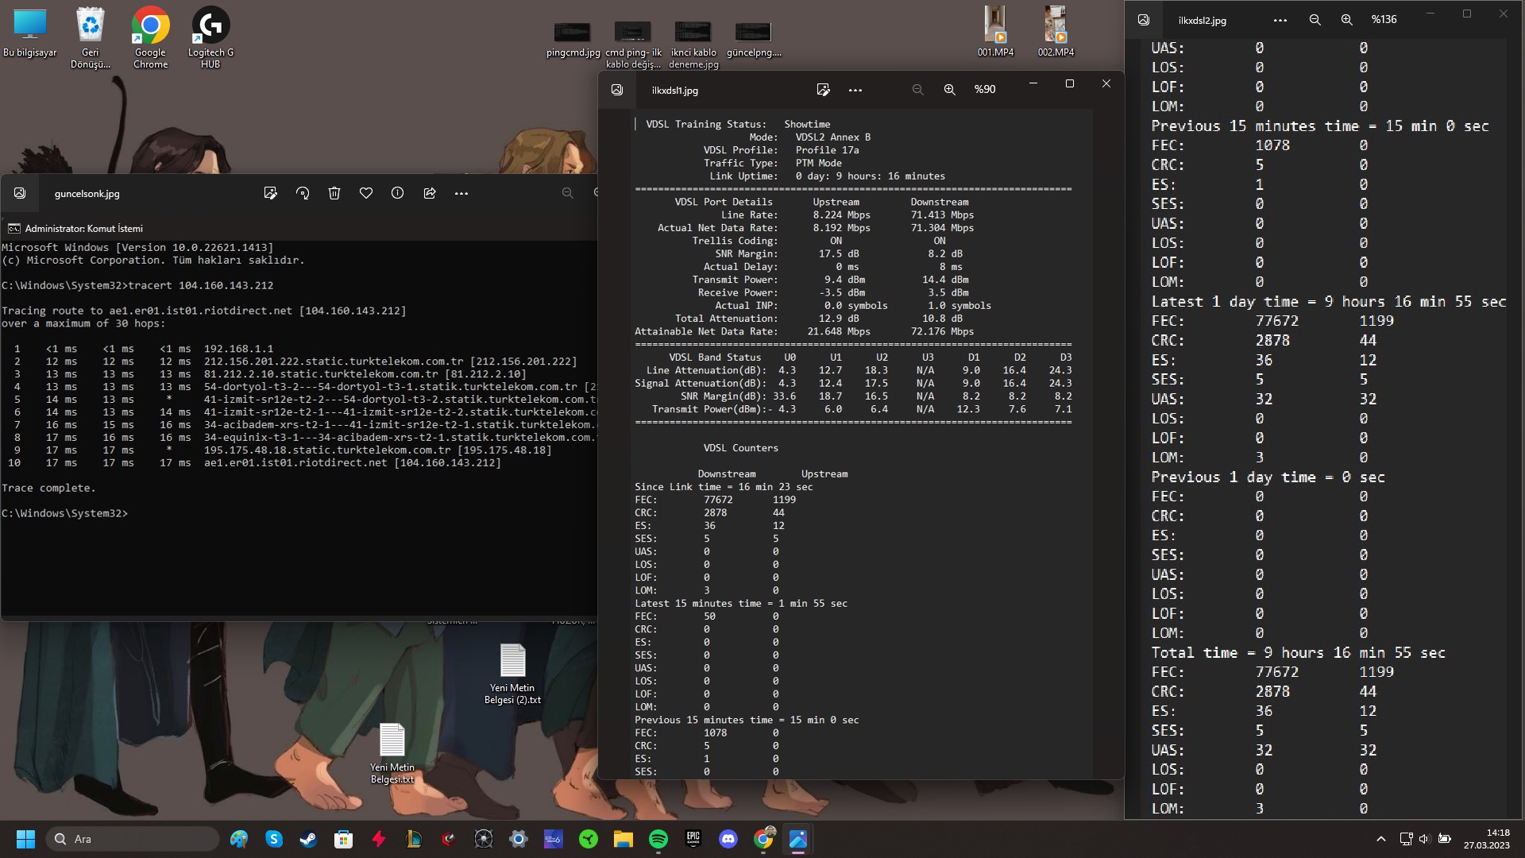Zoom in on the ilkxdsl2.jpg photo
Viewport: 1525px width, 858px height.
(x=1347, y=20)
